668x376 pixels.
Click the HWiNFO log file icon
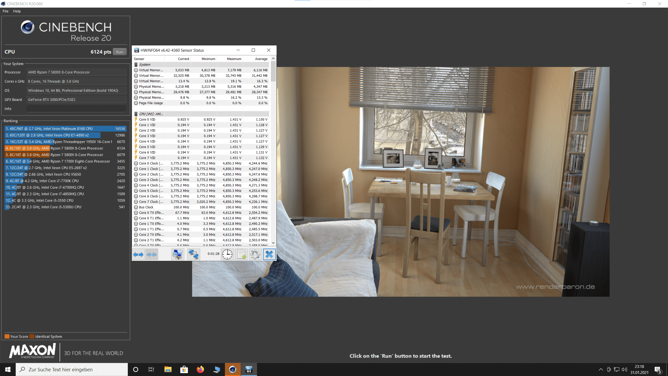(x=241, y=254)
